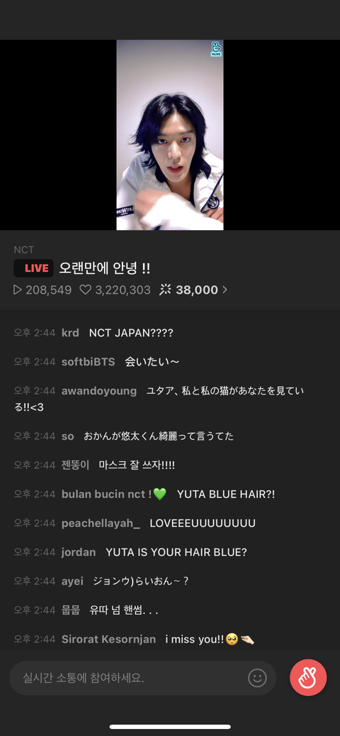340x736 pixels.
Task: Tap the stream title 오랜만에 안녕 !!
Action: [x=105, y=268]
